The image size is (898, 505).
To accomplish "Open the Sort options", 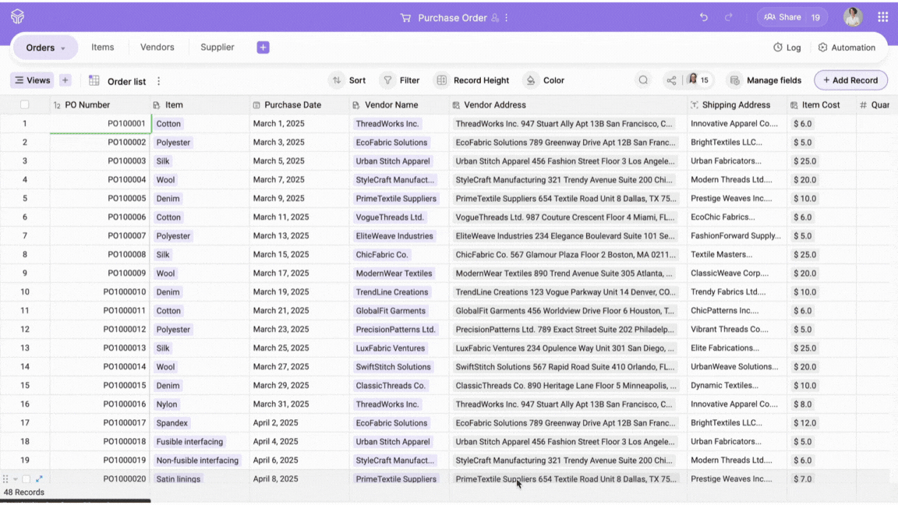I will click(348, 80).
